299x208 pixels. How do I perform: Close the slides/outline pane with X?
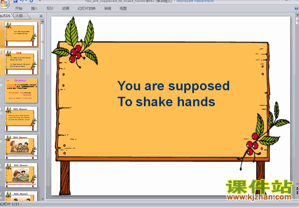pos(41,16)
